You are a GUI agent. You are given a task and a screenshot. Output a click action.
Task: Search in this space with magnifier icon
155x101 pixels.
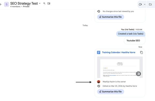point(44,3)
